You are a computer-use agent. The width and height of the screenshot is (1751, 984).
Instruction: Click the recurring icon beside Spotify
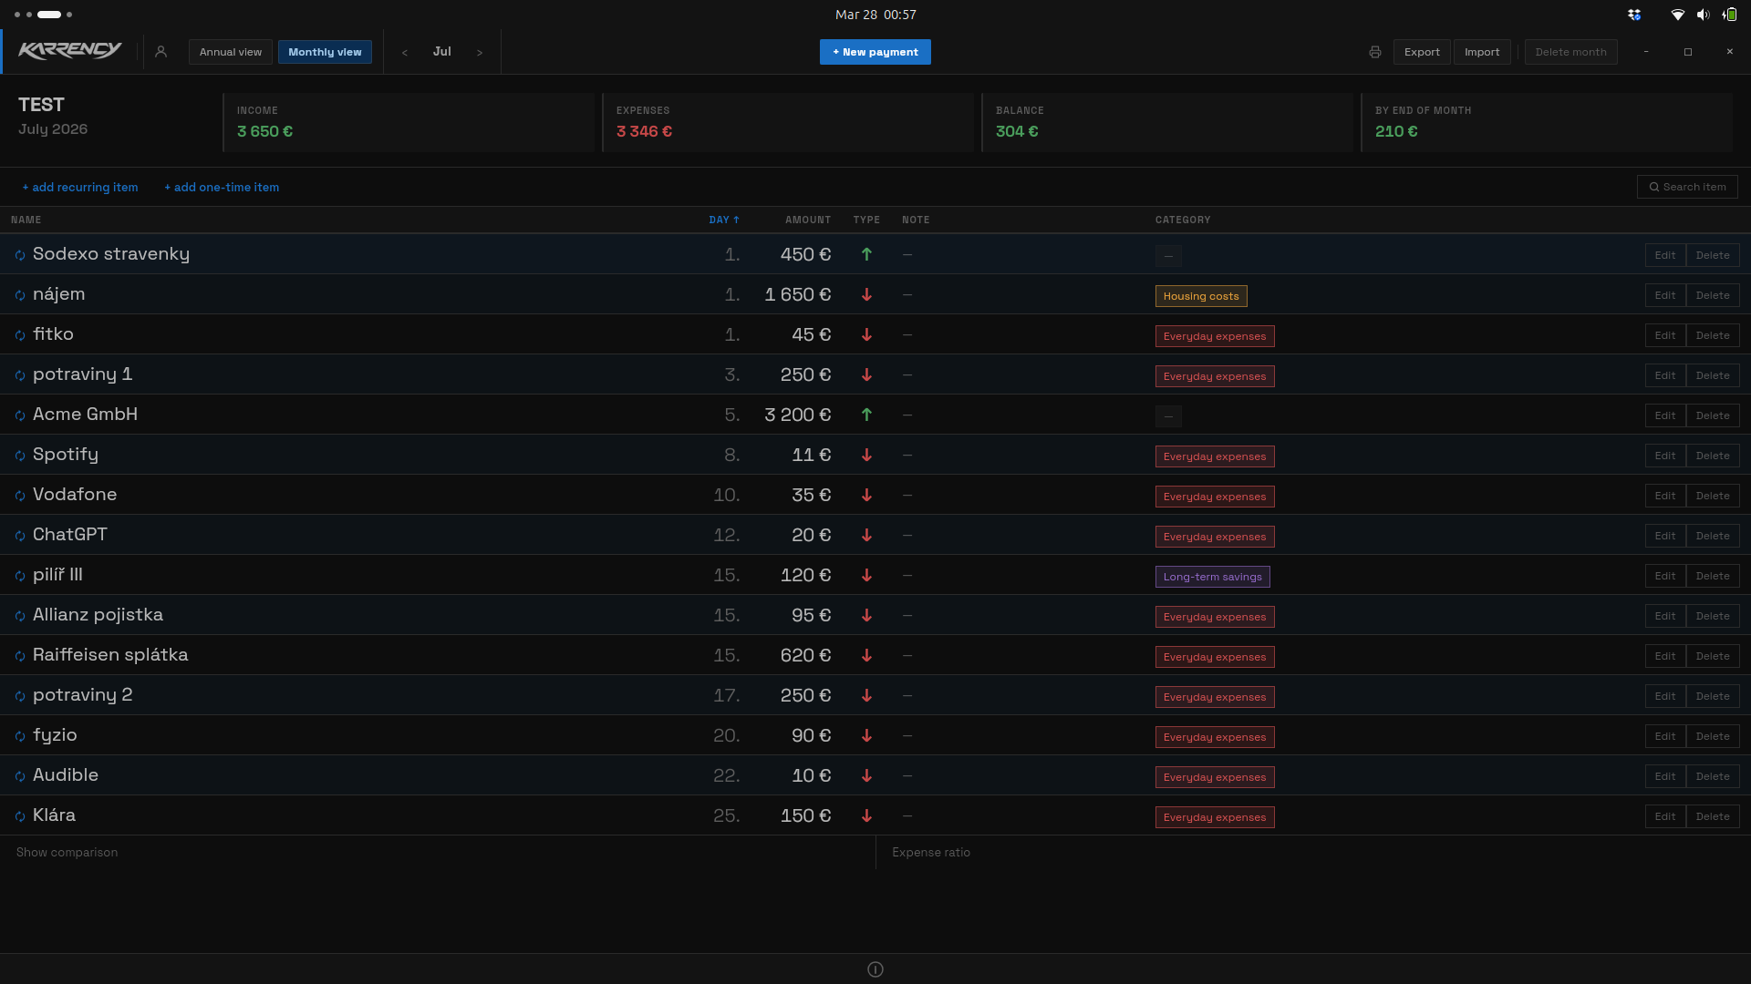[x=20, y=456]
